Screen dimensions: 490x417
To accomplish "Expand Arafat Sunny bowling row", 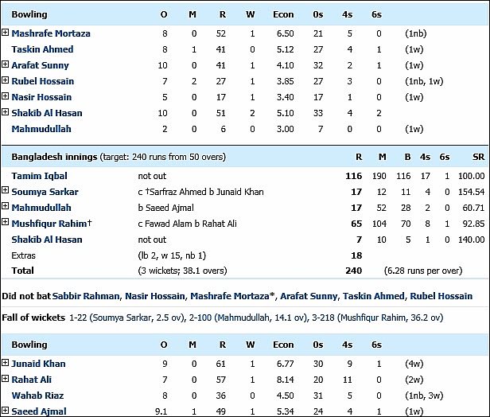I will (5, 64).
